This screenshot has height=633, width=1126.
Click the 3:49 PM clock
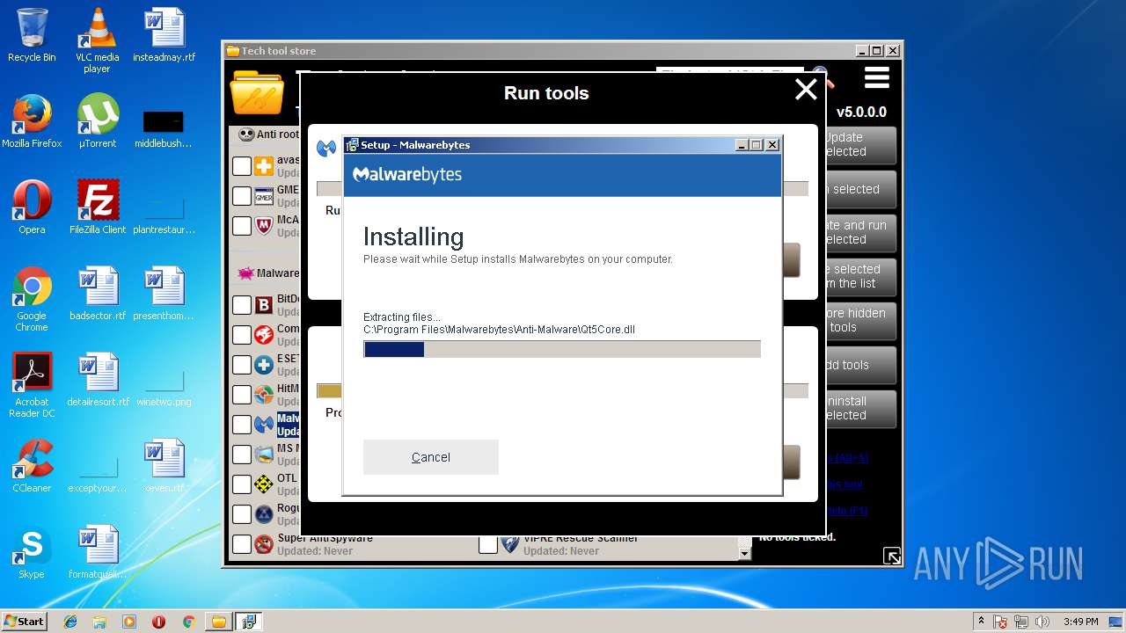1081,622
